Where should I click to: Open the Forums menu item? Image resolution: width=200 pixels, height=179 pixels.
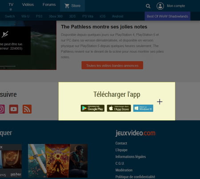click(49, 4)
